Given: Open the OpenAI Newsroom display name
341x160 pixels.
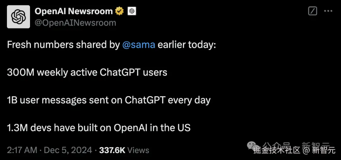Looking at the screenshot, I should [73, 11].
